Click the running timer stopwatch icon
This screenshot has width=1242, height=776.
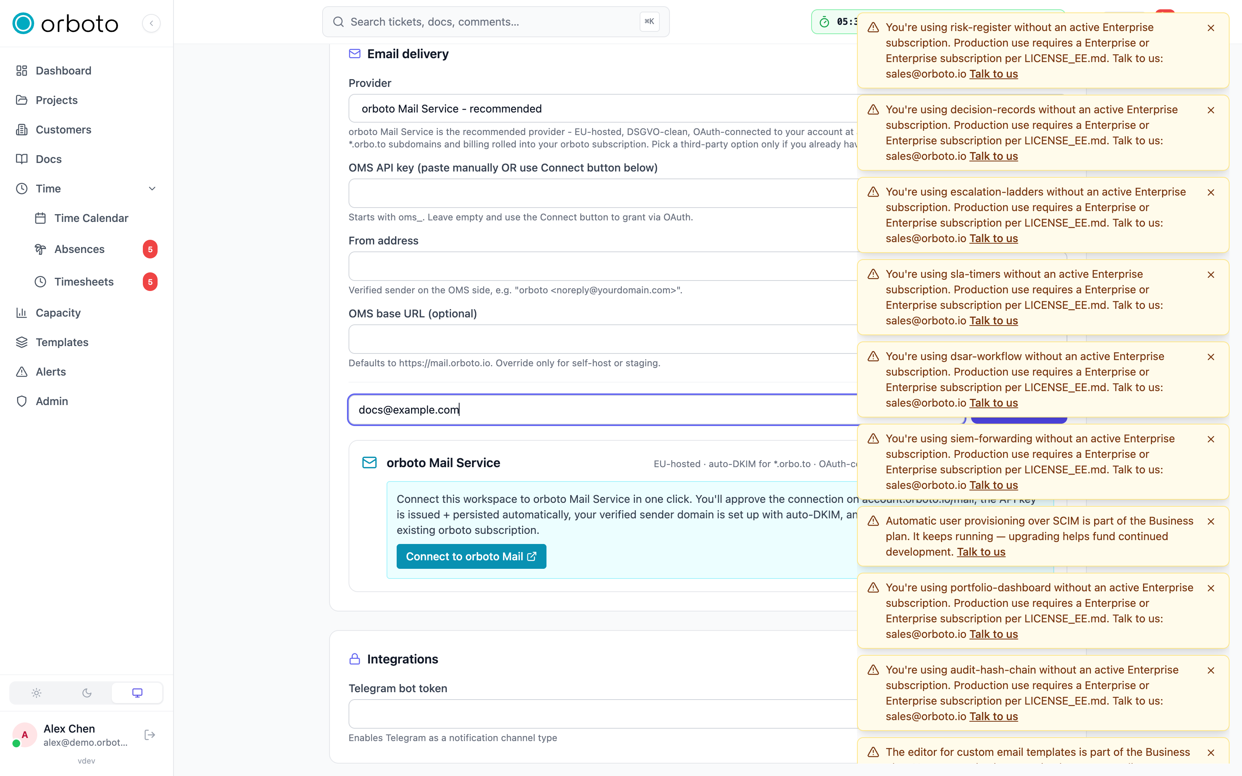(824, 22)
